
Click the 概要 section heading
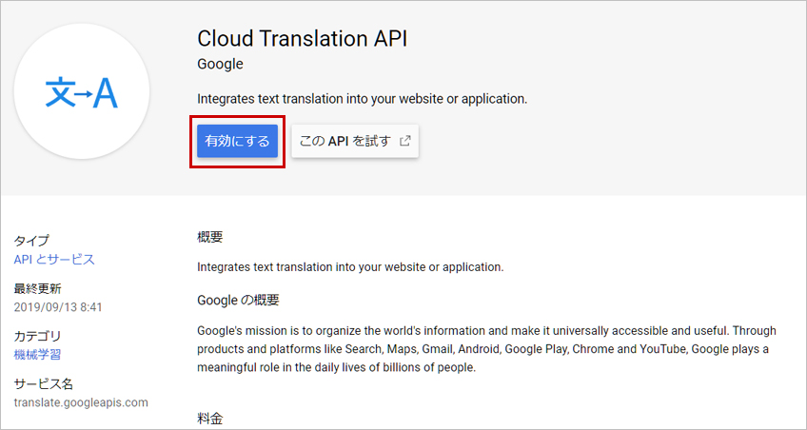point(210,237)
